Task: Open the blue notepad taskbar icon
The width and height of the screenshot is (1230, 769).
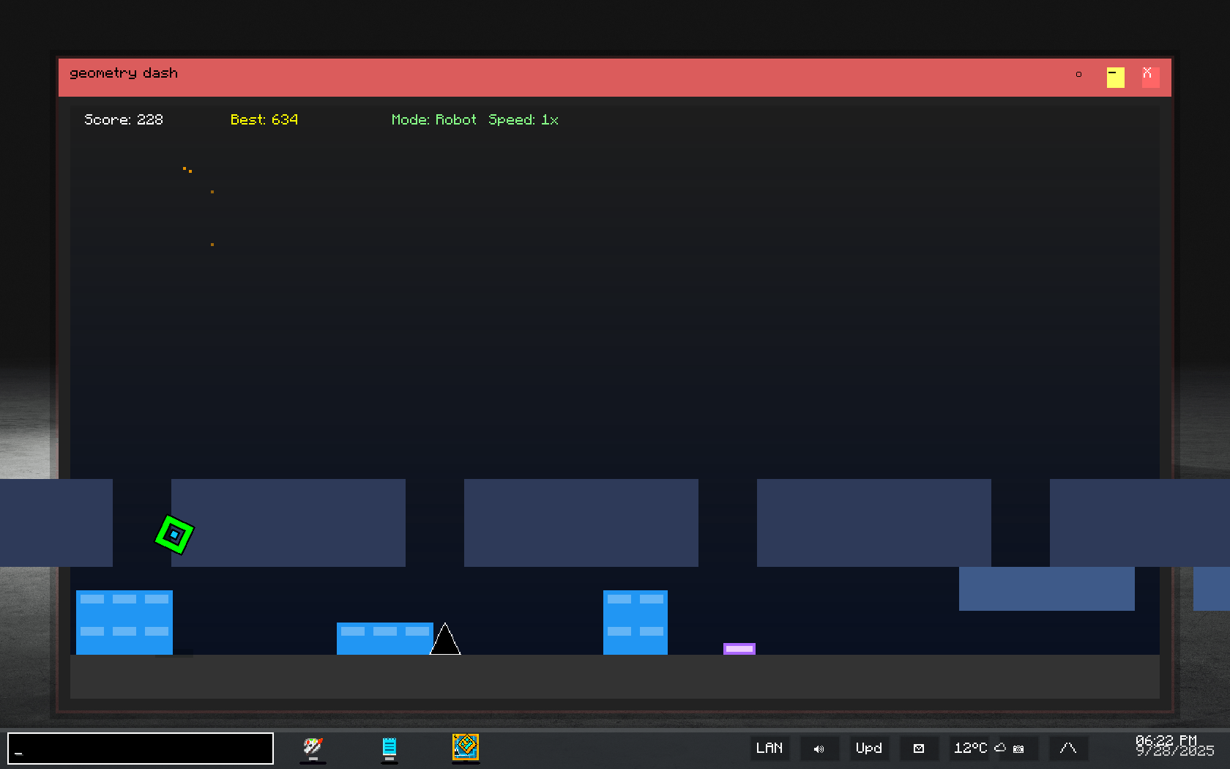Action: coord(389,748)
